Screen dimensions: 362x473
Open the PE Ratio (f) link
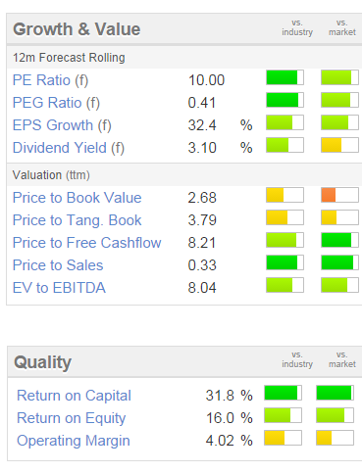(50, 80)
